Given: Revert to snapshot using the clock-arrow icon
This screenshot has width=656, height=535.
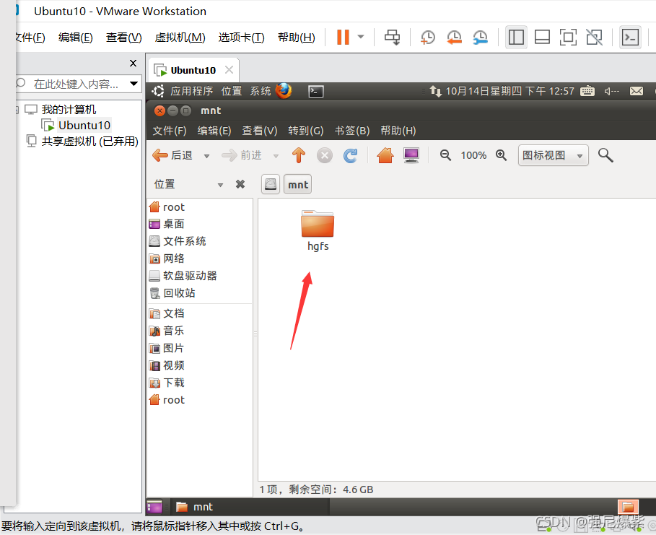Looking at the screenshot, I should (x=454, y=38).
